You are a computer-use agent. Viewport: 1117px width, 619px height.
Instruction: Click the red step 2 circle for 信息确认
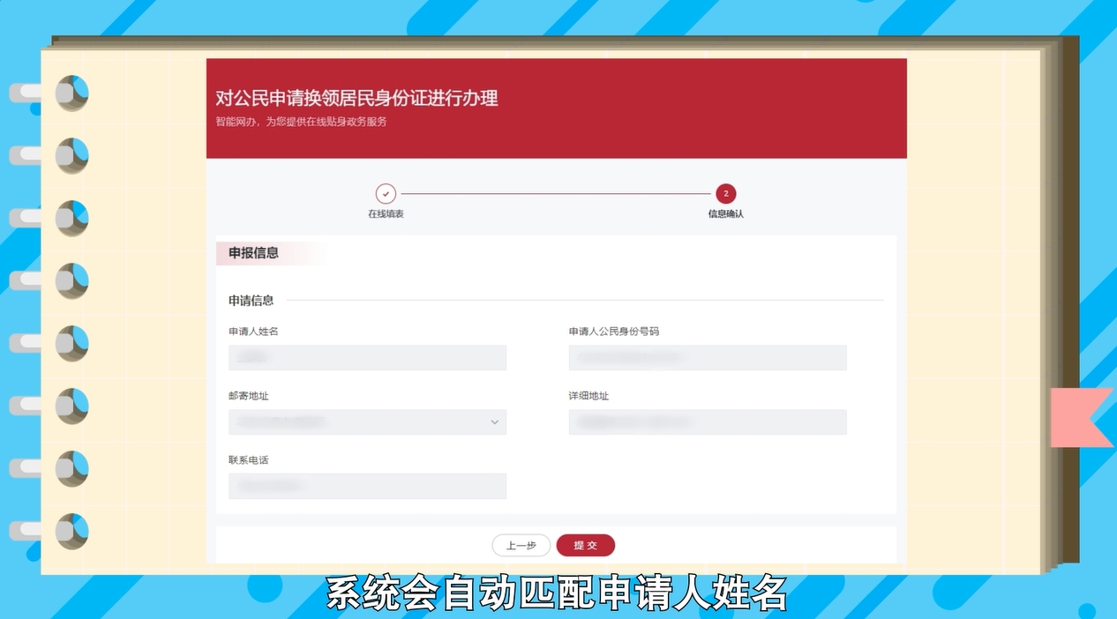click(x=725, y=192)
